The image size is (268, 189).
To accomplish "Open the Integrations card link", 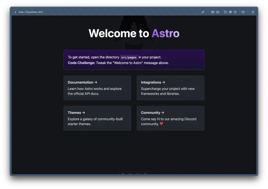I will [x=171, y=88].
